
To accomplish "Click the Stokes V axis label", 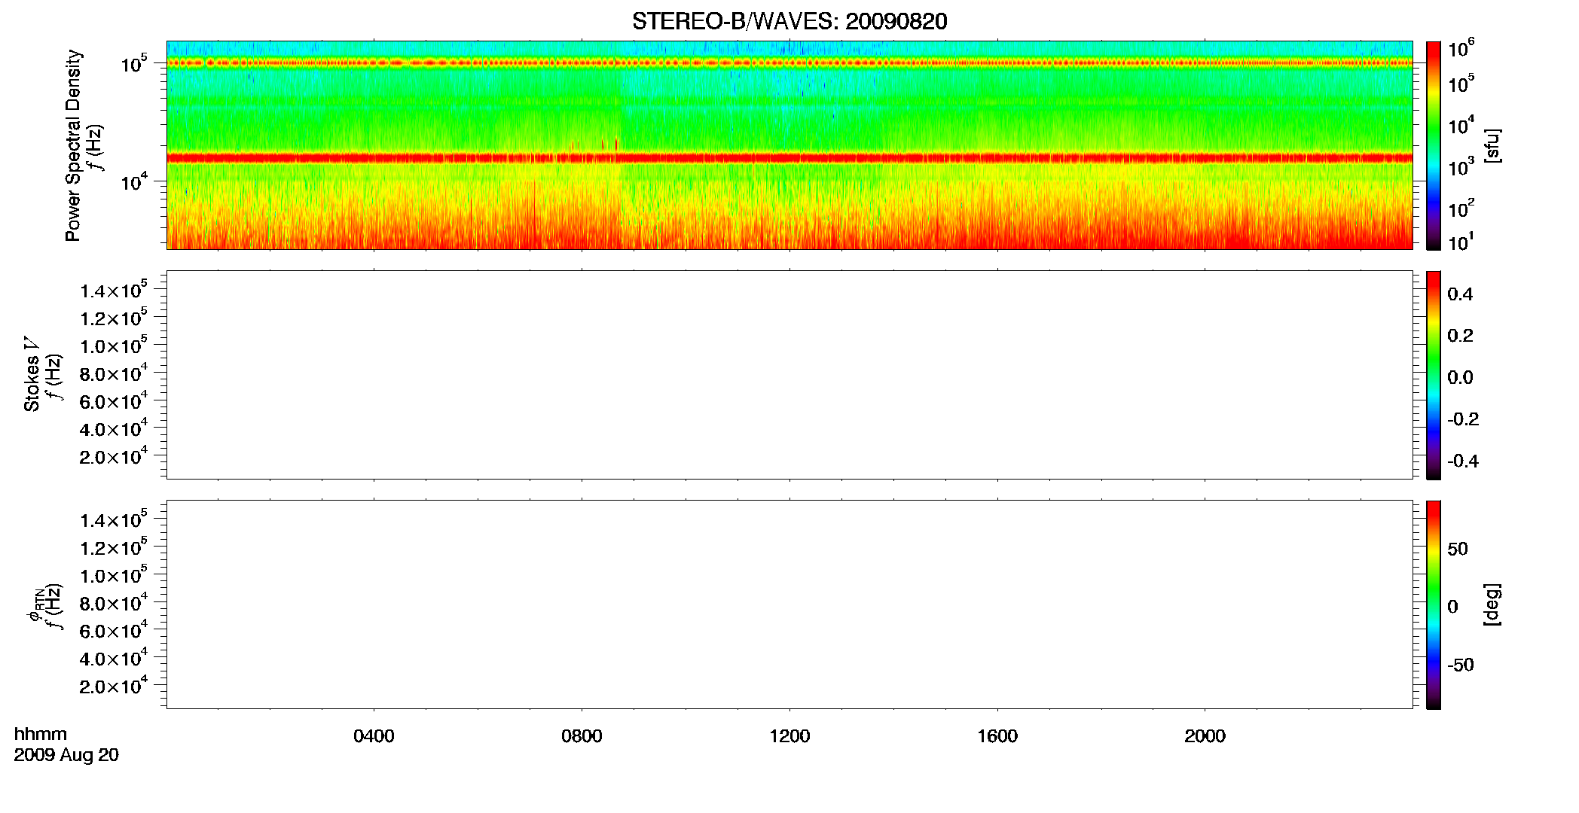I will tap(32, 374).
